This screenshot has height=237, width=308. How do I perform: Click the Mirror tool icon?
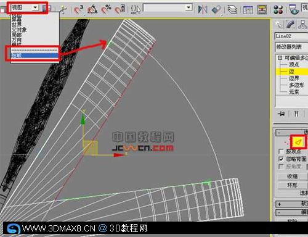(203, 9)
